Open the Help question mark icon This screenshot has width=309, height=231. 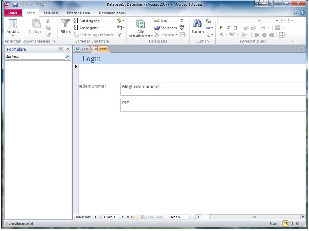(302, 13)
